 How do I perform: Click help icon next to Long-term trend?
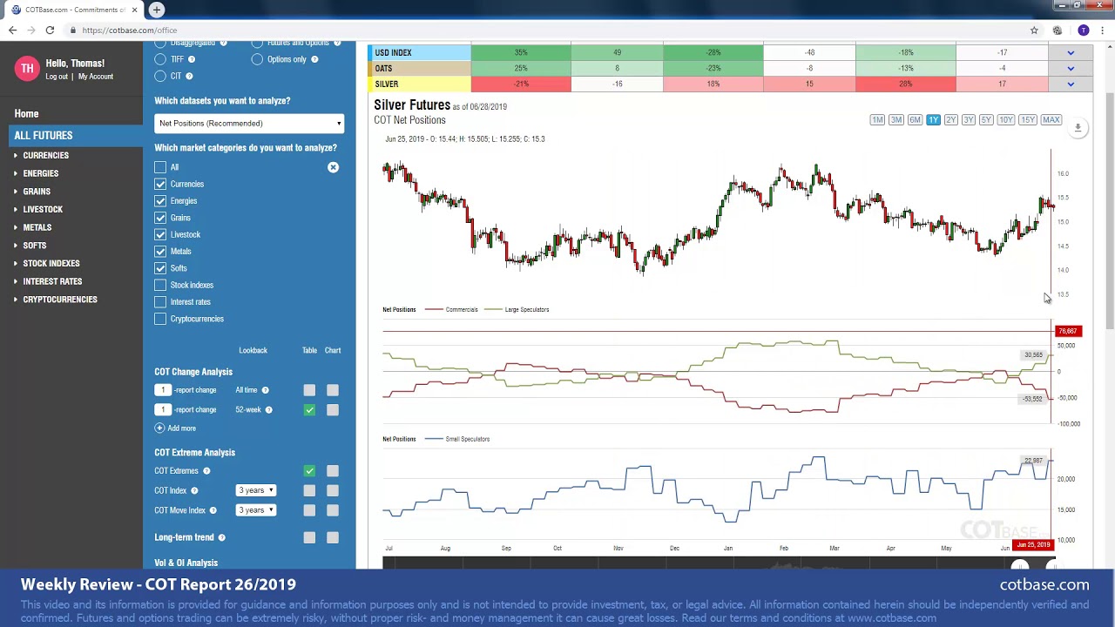[221, 537]
